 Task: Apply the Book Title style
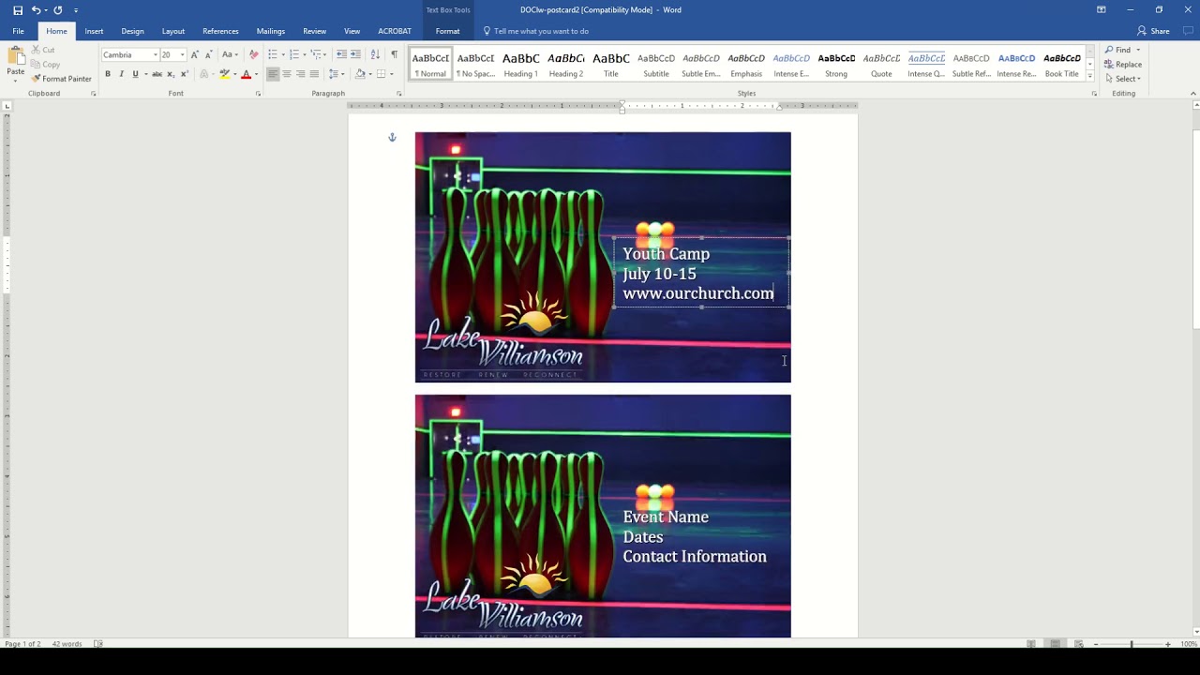tap(1062, 65)
